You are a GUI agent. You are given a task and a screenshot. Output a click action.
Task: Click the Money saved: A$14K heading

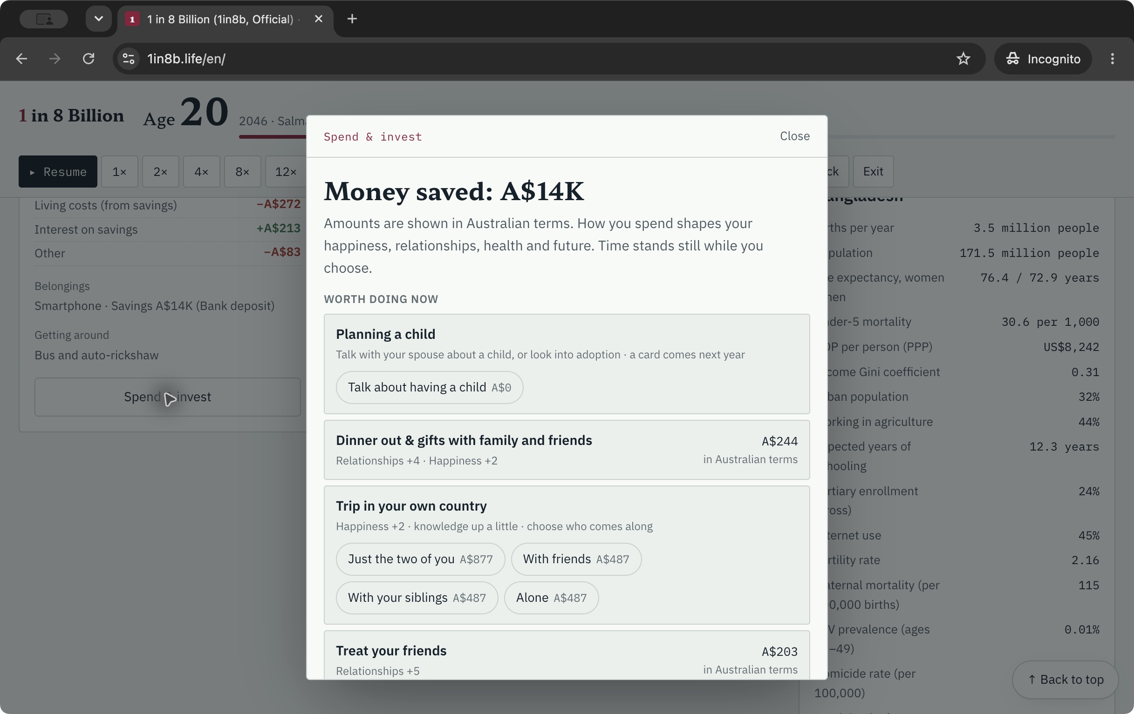tap(453, 191)
